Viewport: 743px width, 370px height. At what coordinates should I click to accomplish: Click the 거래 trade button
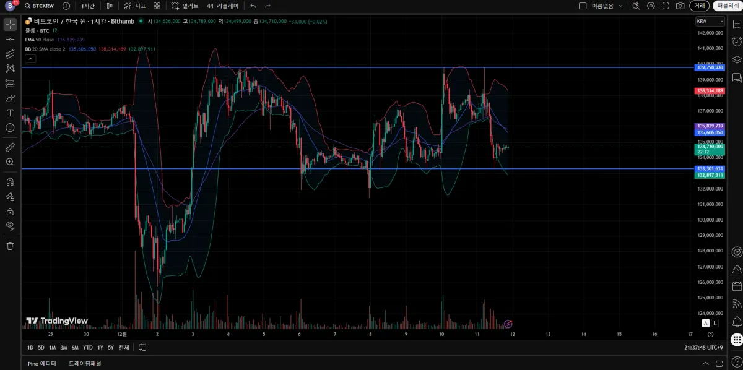pos(699,6)
